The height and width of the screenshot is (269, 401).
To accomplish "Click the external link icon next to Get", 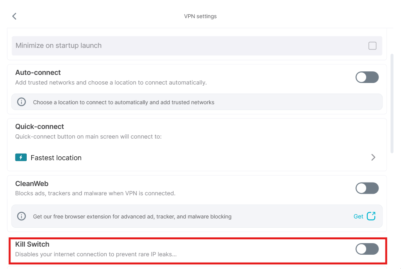I will pyautogui.click(x=371, y=216).
